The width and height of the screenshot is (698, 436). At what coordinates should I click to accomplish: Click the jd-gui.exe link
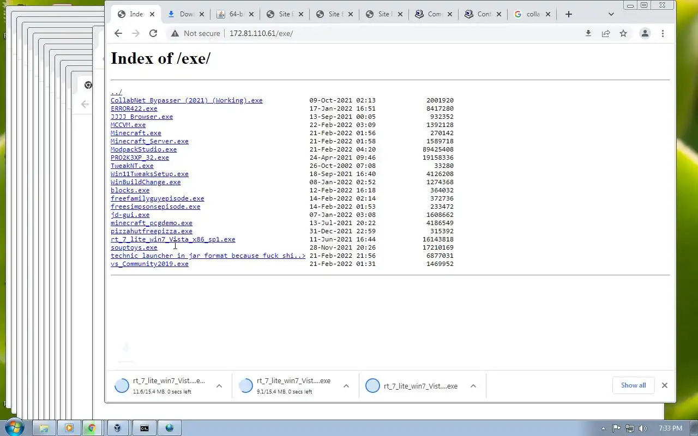click(130, 215)
